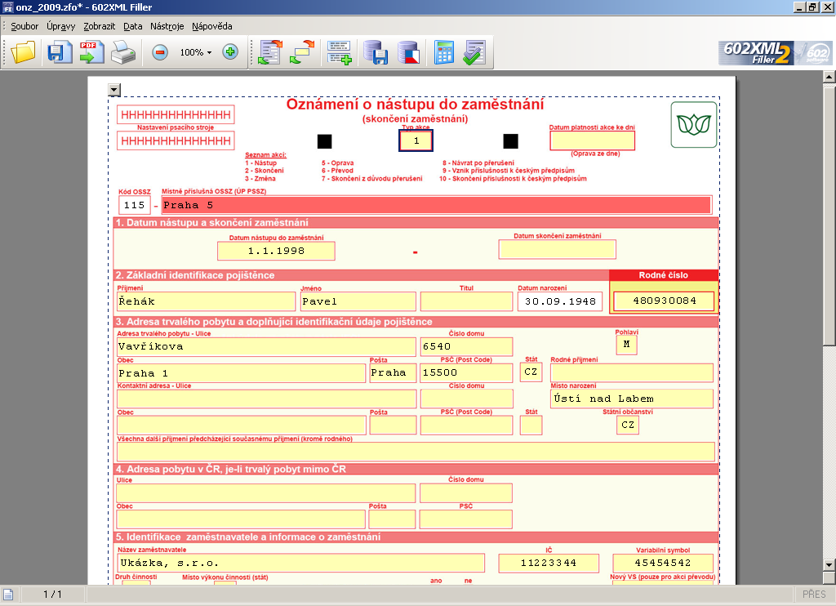Click the field swap arrows toolbar icon
Image resolution: width=836 pixels, height=606 pixels.
302,52
